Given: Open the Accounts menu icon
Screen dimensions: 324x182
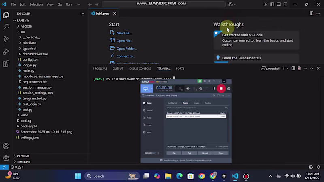Looking at the screenshot, I should [6, 146].
